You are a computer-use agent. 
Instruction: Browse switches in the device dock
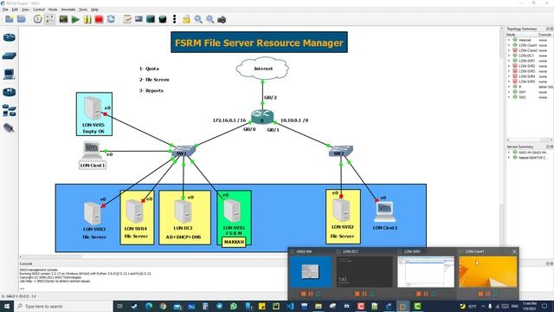(10, 55)
